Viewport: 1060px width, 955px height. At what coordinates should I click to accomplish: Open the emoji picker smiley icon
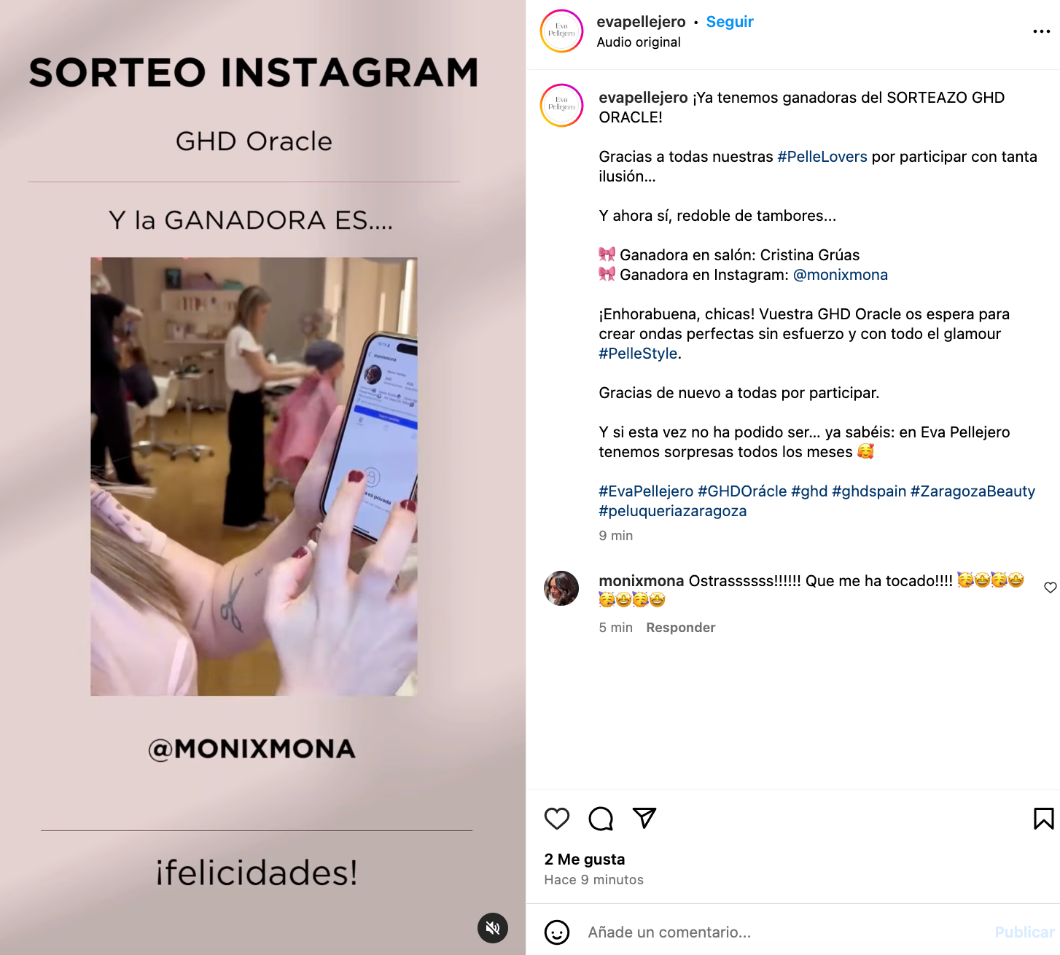(557, 932)
